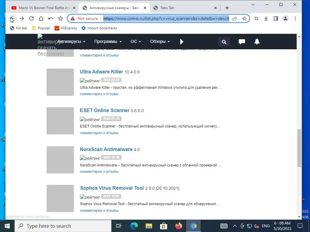Click the share icon in address bar

[x=235, y=18]
